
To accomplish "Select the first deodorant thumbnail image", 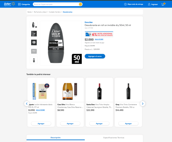I will click(x=34, y=25).
